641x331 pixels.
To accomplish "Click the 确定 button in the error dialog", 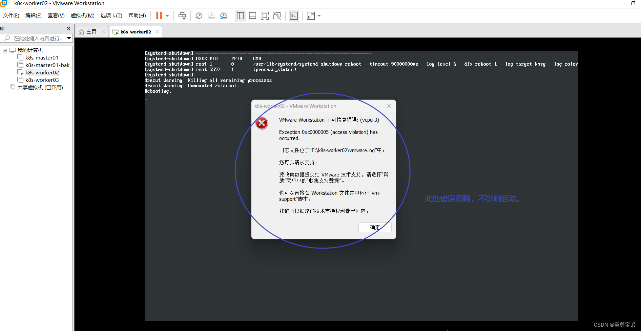I will pos(375,228).
